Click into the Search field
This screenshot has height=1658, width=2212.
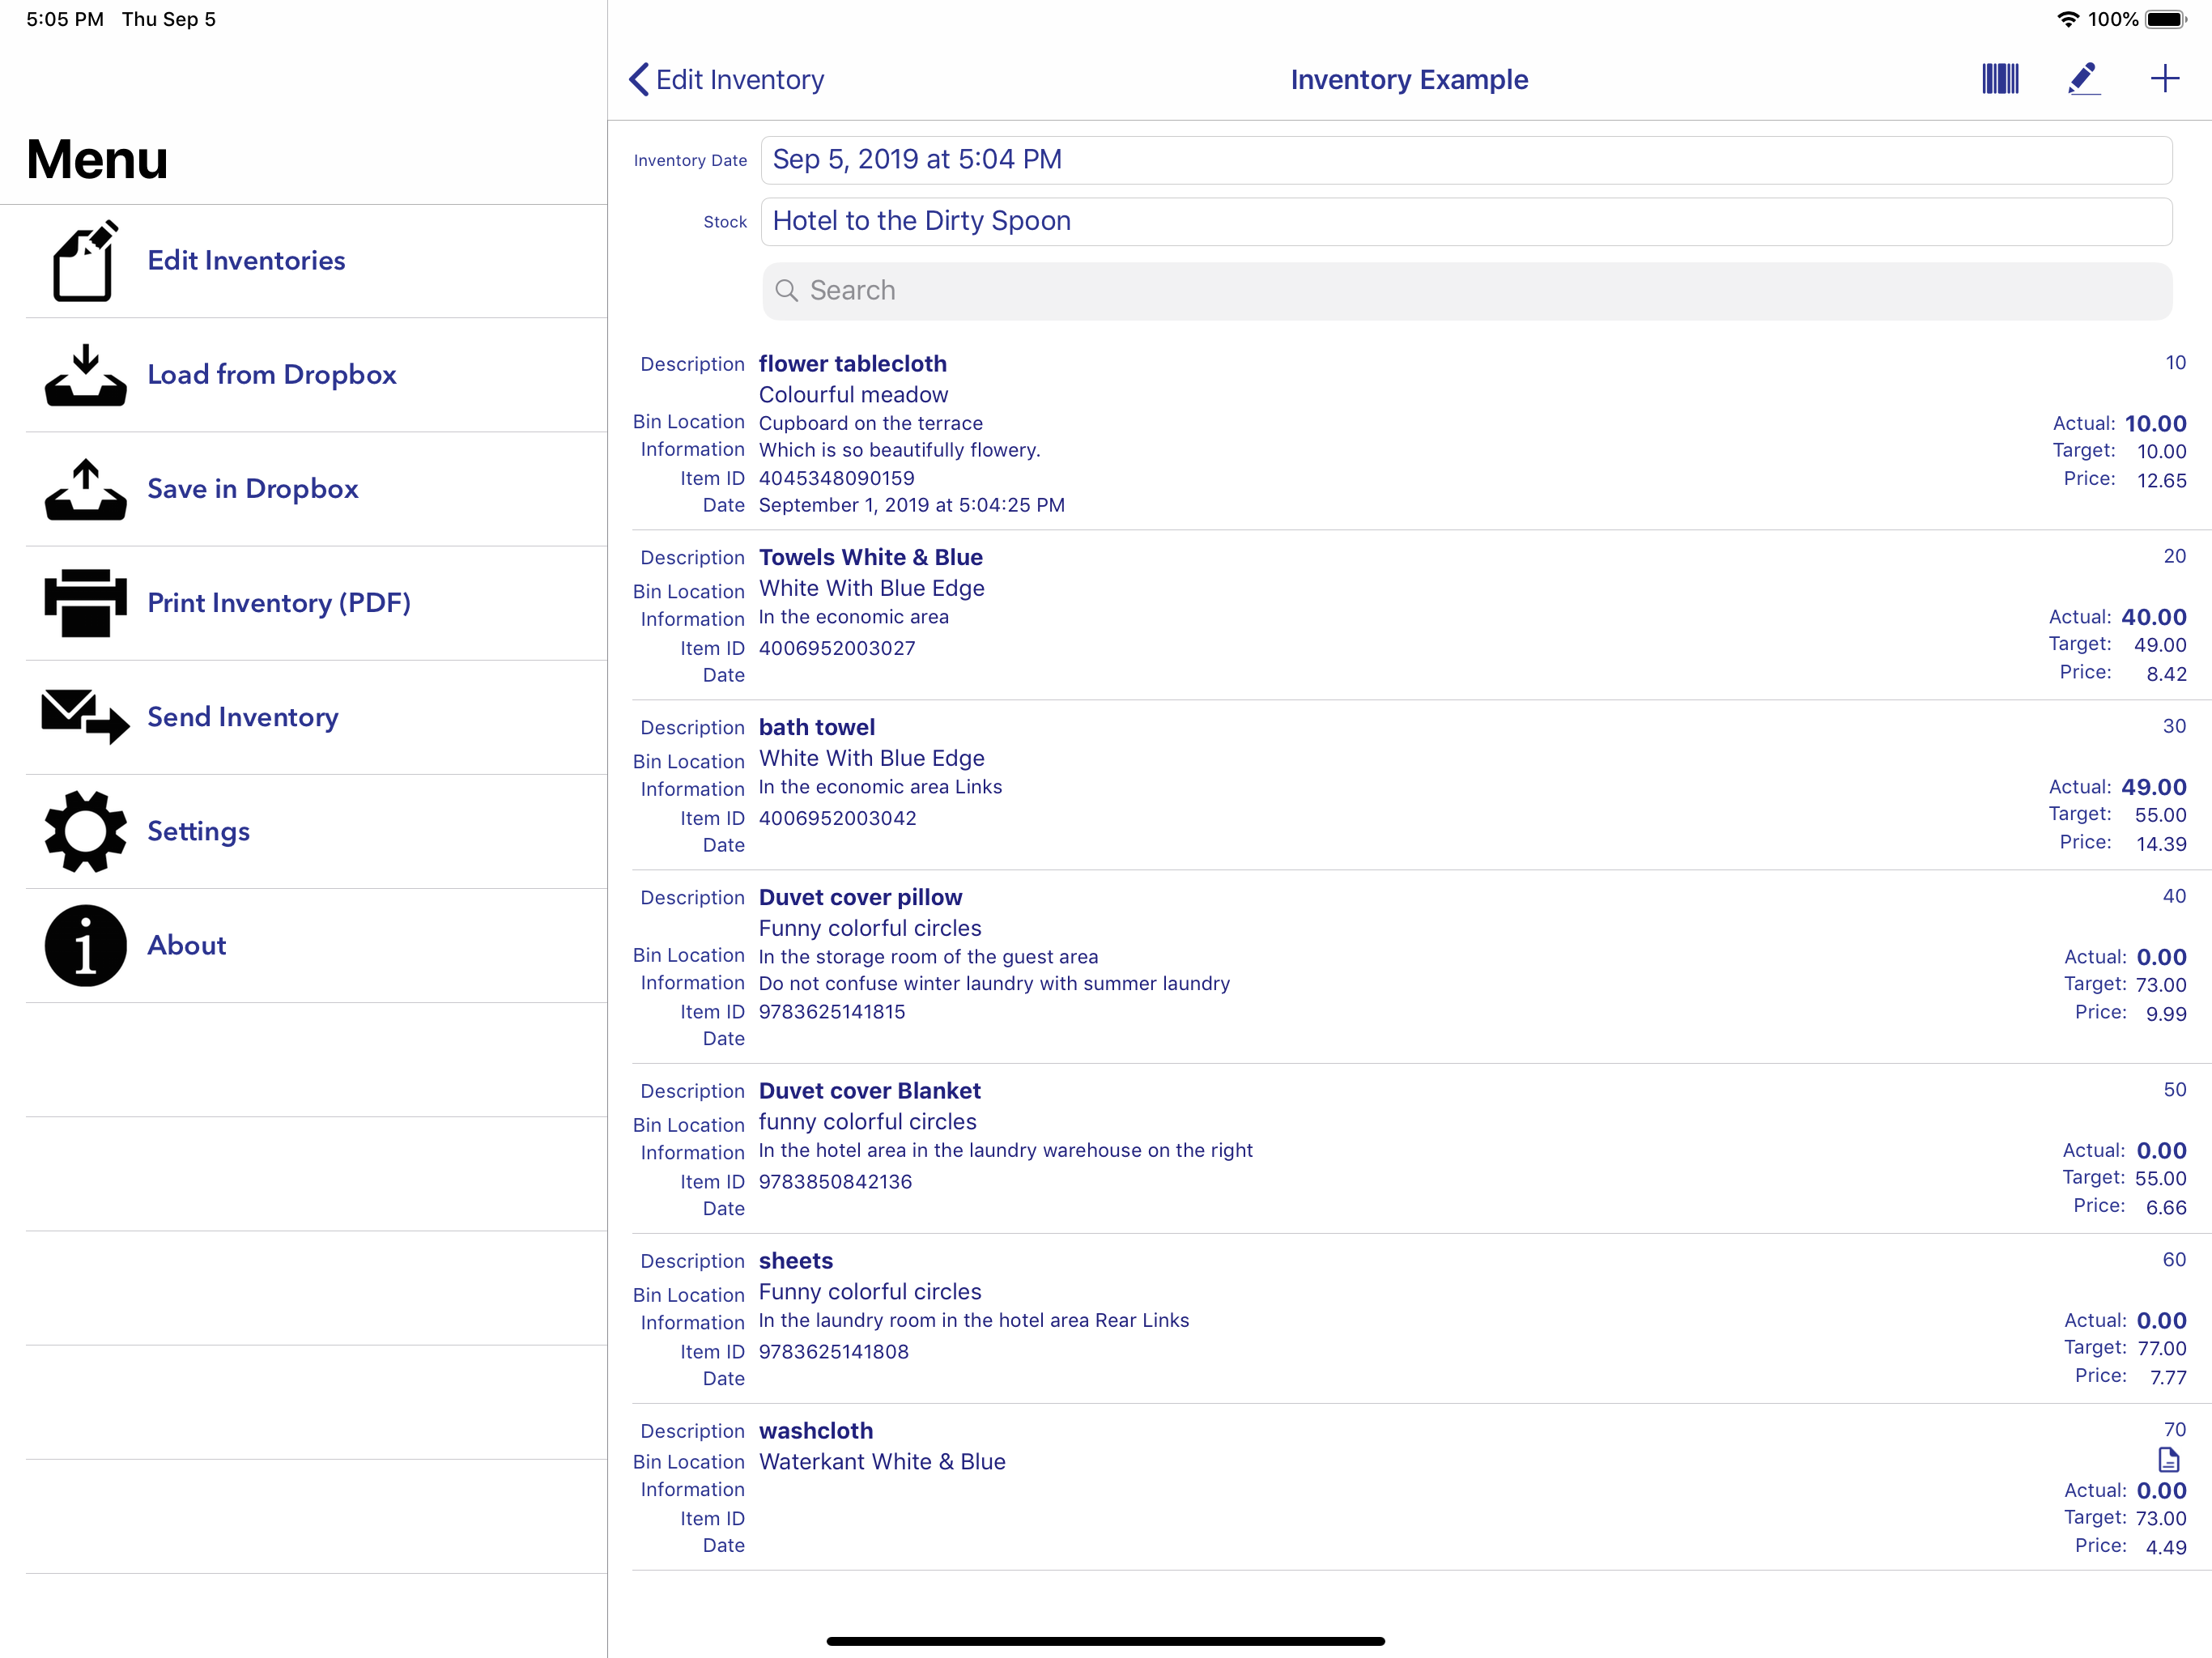(x=1467, y=291)
